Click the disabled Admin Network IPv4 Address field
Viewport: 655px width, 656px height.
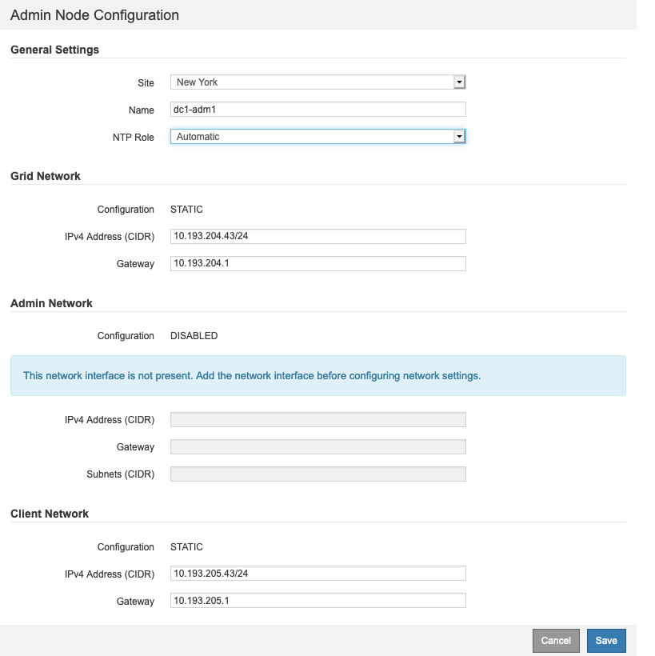(318, 419)
